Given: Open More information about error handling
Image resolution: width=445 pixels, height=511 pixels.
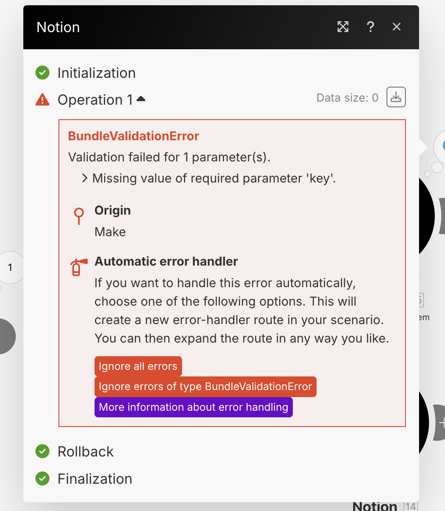Looking at the screenshot, I should 193,407.
